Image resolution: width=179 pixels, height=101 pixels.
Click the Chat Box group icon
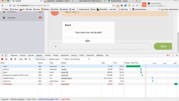coord(4,18)
